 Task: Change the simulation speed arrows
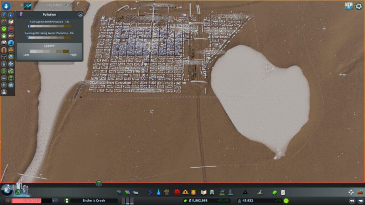point(55,201)
